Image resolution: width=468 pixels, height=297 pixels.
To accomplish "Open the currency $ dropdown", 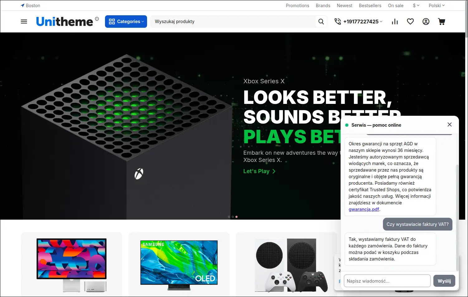I will pos(416,6).
